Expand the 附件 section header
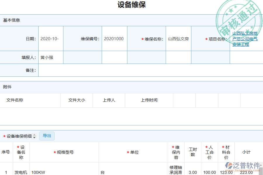 pos(7,87)
